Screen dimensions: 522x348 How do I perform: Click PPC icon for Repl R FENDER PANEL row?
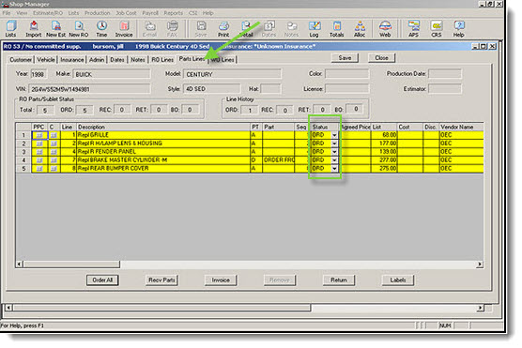[x=39, y=152]
